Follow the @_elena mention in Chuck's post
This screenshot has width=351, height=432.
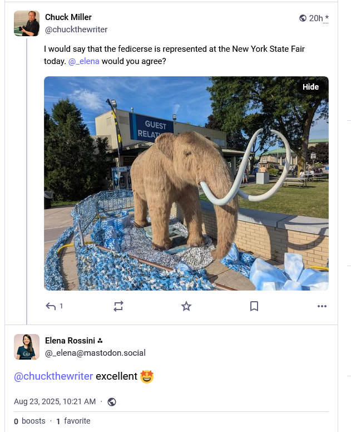(x=83, y=61)
